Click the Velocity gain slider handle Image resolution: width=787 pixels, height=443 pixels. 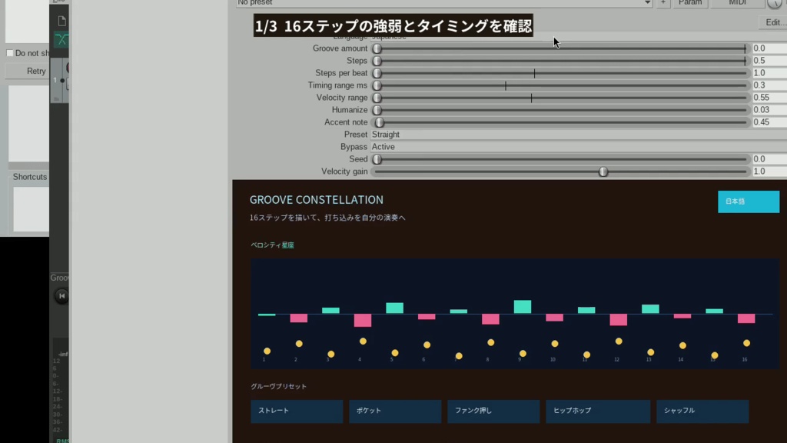[603, 172]
